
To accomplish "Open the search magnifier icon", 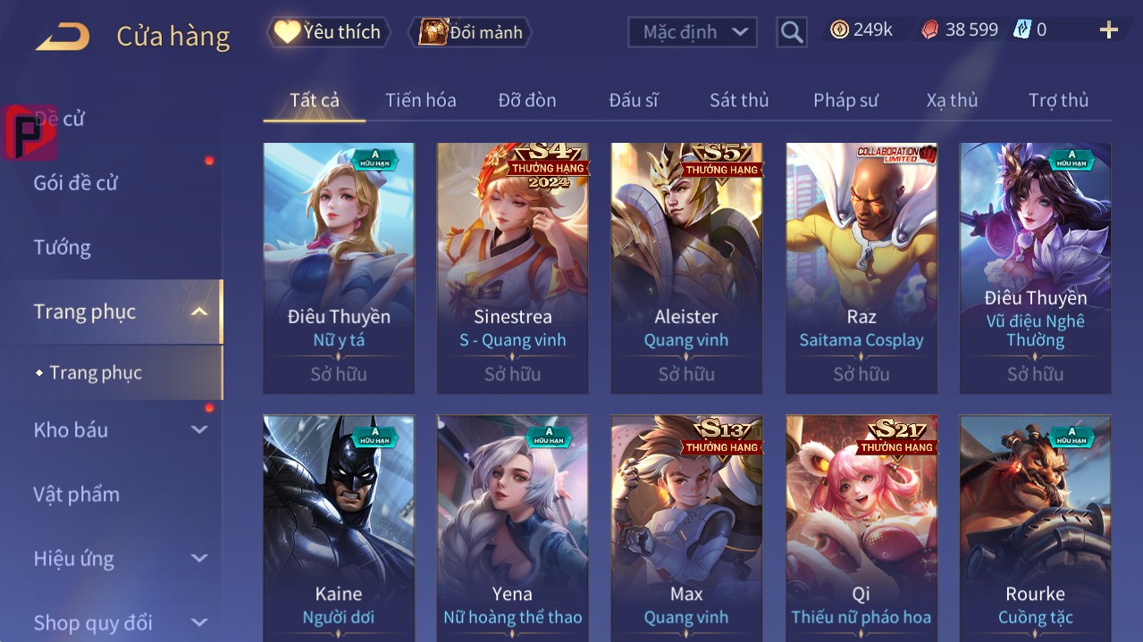I will [792, 32].
